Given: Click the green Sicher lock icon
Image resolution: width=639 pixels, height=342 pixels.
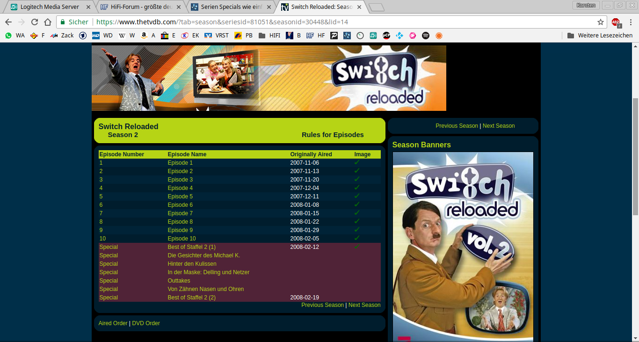Looking at the screenshot, I should (x=63, y=22).
